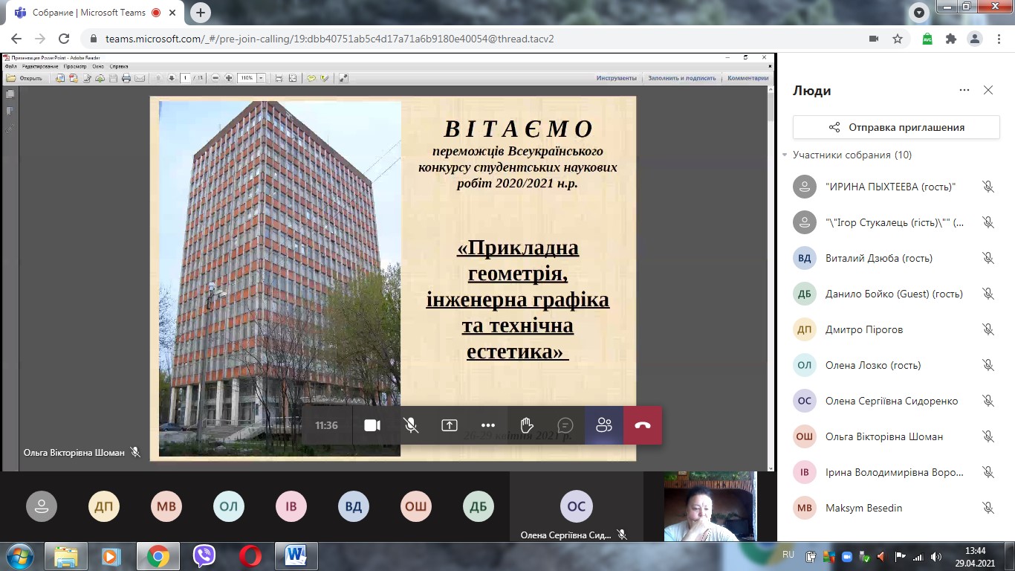The width and height of the screenshot is (1015, 571).
Task: Toggle the camera on or off
Action: pos(372,425)
